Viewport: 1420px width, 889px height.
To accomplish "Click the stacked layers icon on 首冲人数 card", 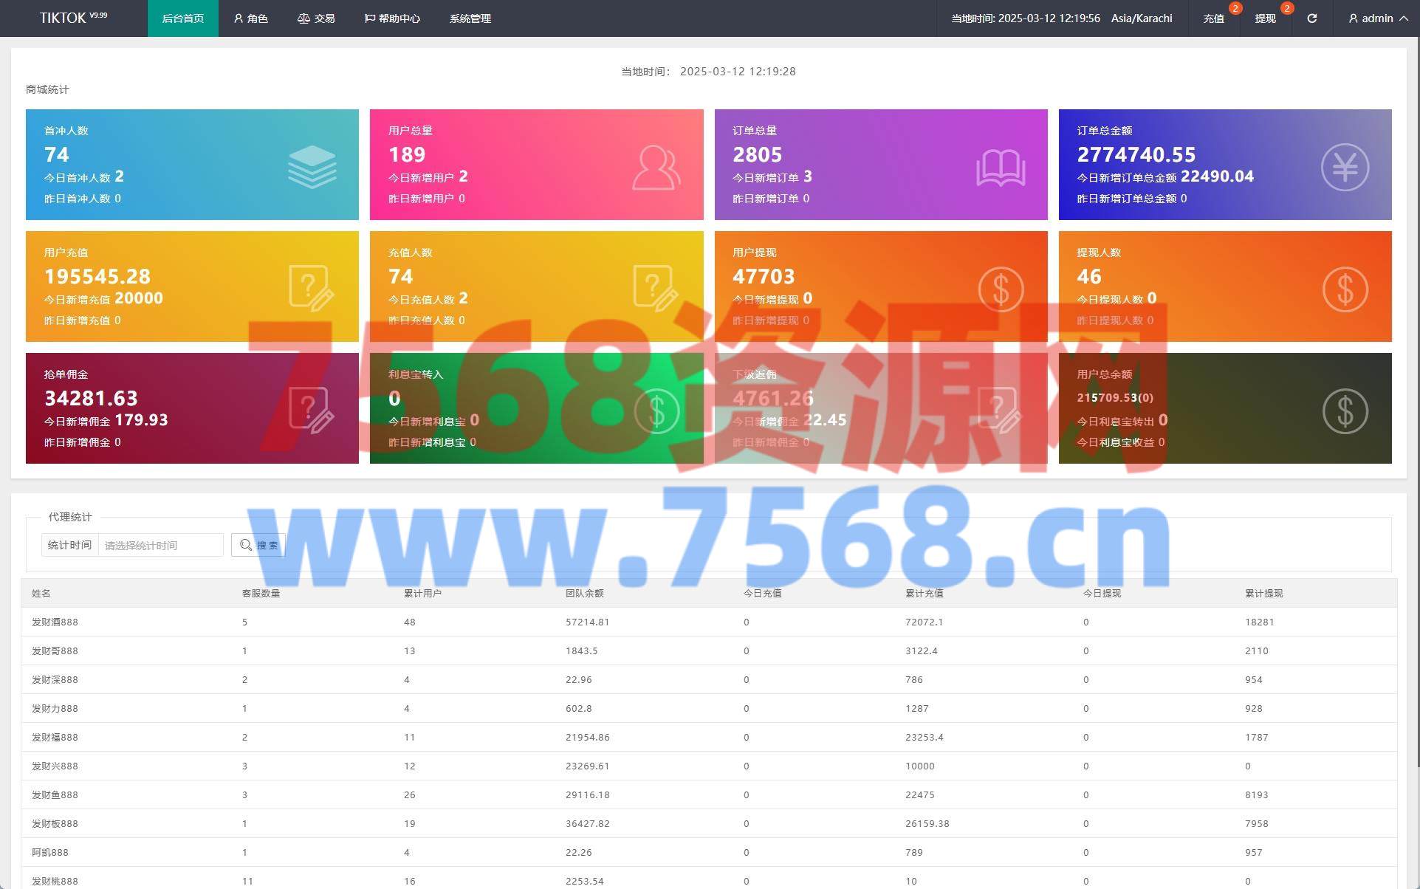I will pyautogui.click(x=312, y=166).
